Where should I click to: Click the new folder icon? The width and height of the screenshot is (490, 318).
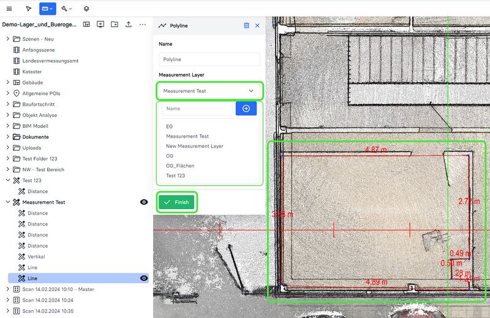coord(115,24)
